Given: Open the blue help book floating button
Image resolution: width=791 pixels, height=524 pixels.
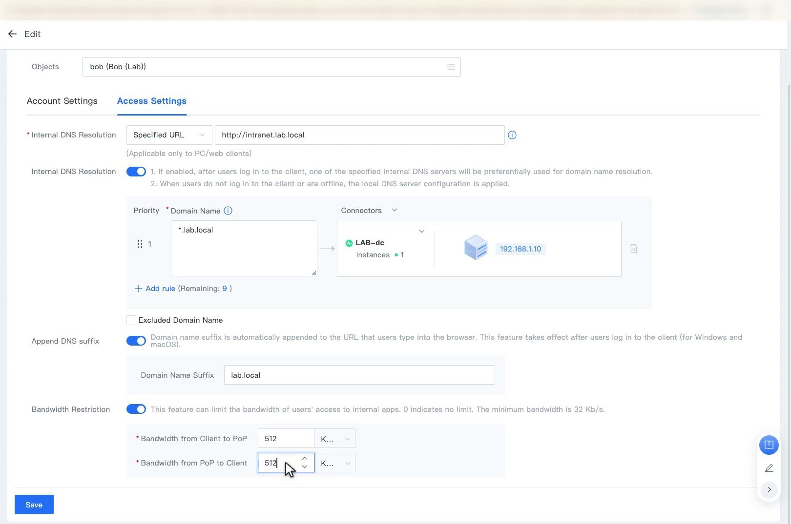Looking at the screenshot, I should point(769,445).
